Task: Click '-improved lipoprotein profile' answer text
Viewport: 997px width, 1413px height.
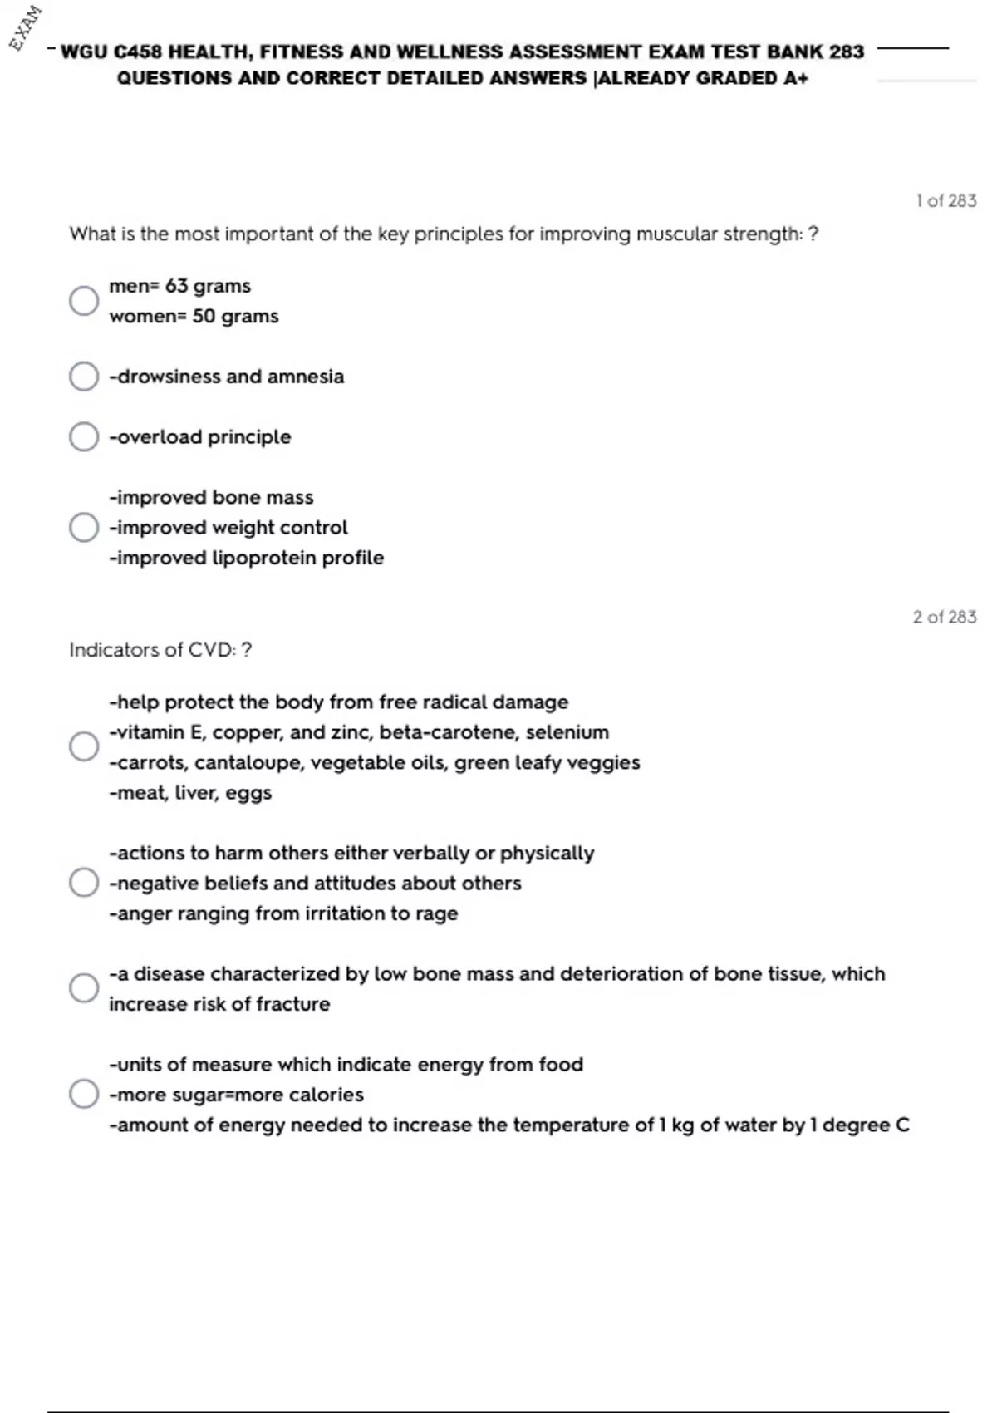Action: tap(247, 558)
